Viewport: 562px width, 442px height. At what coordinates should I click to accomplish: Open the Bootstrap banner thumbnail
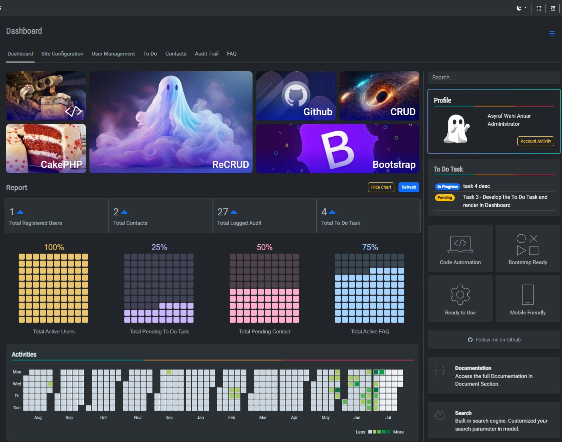pos(338,149)
